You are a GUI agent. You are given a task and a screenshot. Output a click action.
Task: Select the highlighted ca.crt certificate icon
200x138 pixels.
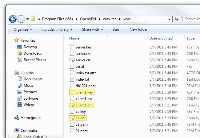pyautogui.click(x=72, y=118)
